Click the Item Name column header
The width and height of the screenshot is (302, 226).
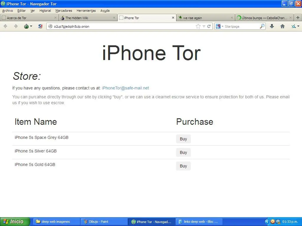[x=36, y=122]
